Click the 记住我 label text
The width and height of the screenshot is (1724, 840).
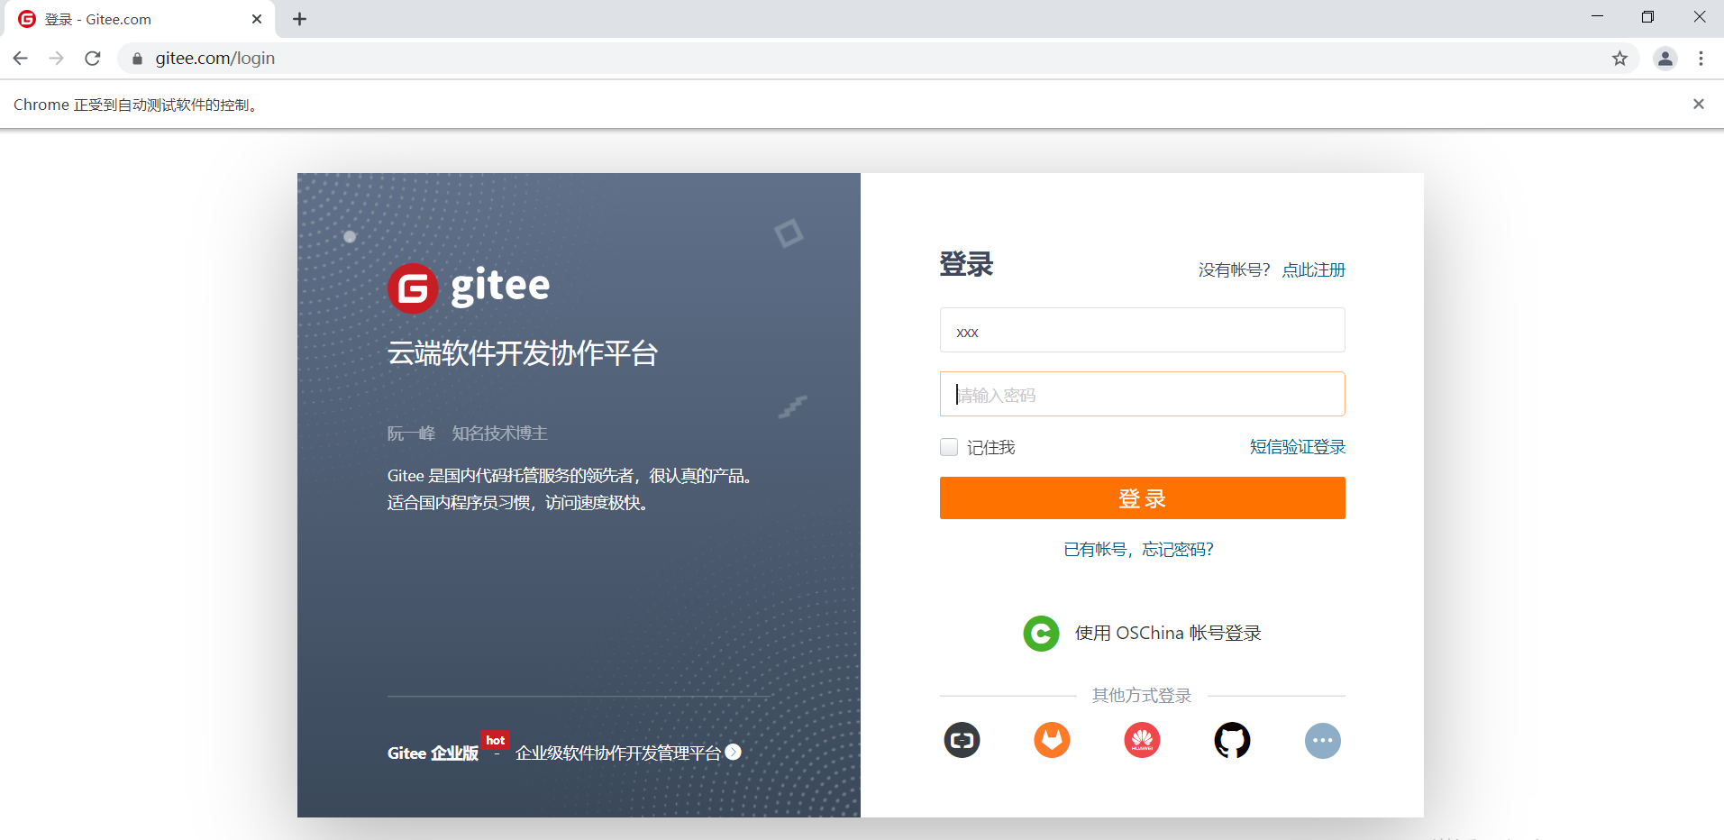(x=991, y=448)
